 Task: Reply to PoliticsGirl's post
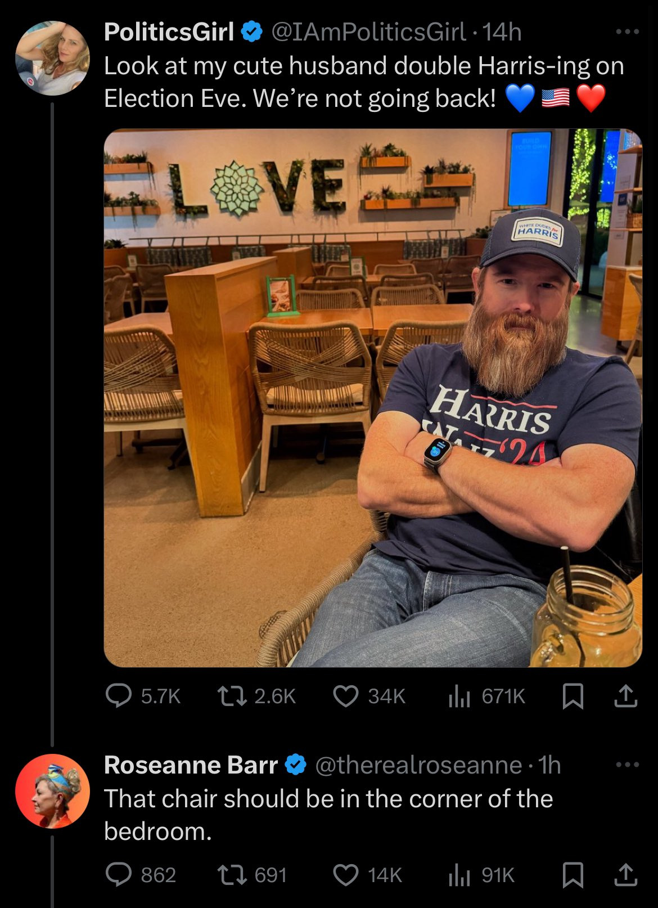118,696
